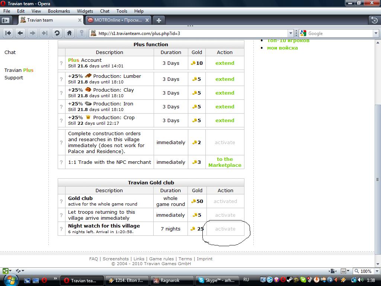Open the browser home page
Screen dimensions: 381x286
tap(69, 33)
